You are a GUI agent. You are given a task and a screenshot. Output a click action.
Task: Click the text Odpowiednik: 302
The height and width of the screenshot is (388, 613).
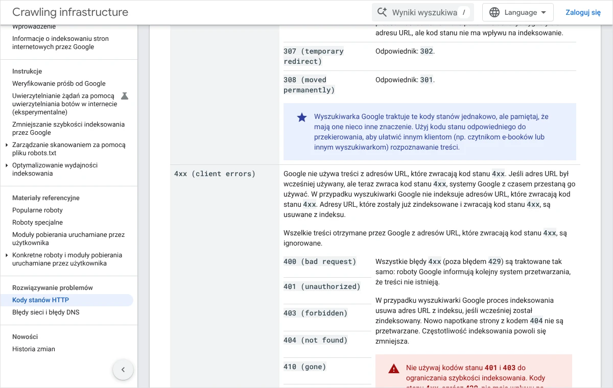point(405,51)
